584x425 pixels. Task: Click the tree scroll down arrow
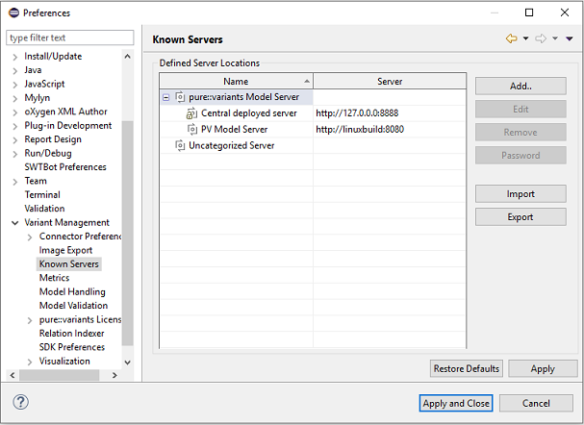(x=127, y=362)
